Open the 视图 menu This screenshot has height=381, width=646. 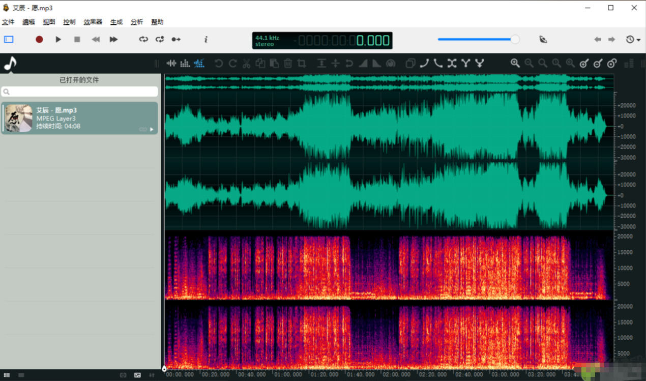[x=49, y=22]
